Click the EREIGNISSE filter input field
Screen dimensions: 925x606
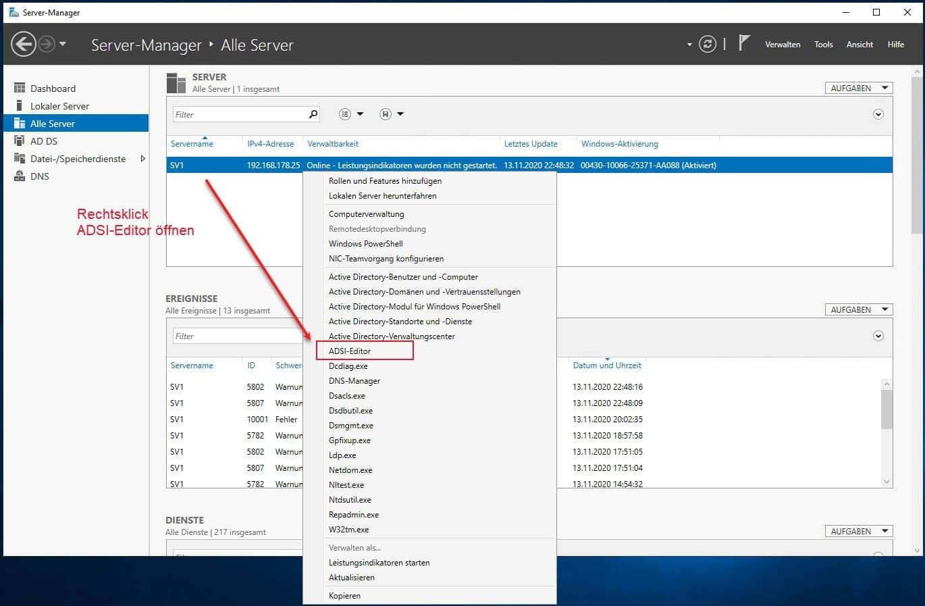(236, 335)
